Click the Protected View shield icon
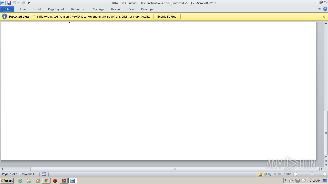 [x=4, y=17]
